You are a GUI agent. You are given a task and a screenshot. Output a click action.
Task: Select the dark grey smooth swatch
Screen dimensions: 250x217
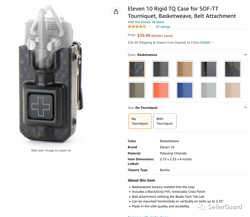(x=209, y=69)
